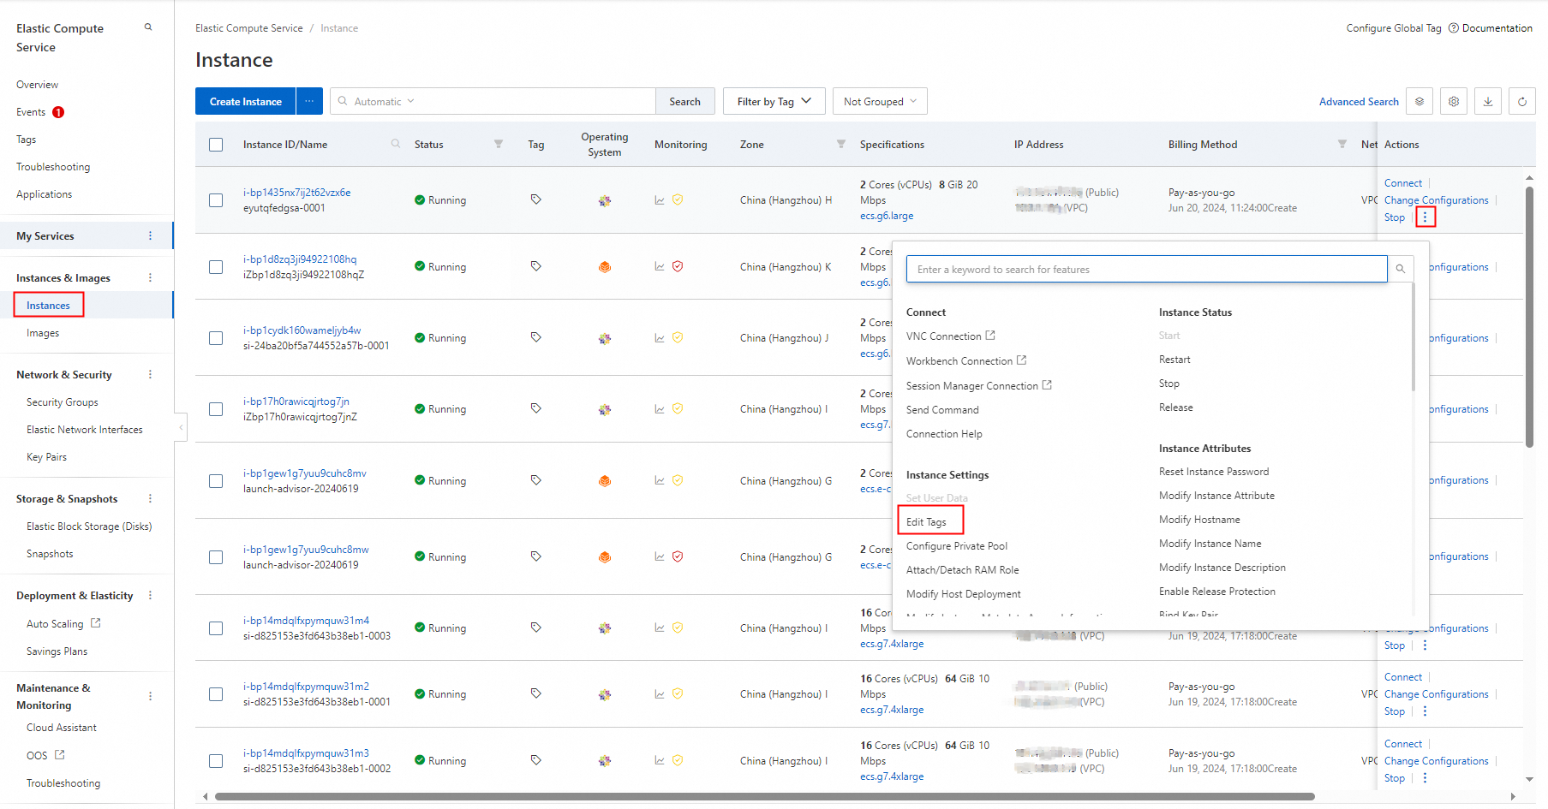This screenshot has width=1548, height=809.
Task: Open Maintenance & Monitoring section options
Action: [151, 696]
